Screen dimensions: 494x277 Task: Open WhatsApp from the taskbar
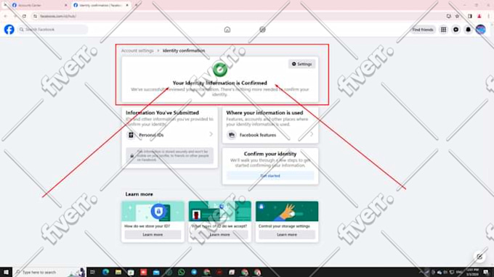(181, 272)
